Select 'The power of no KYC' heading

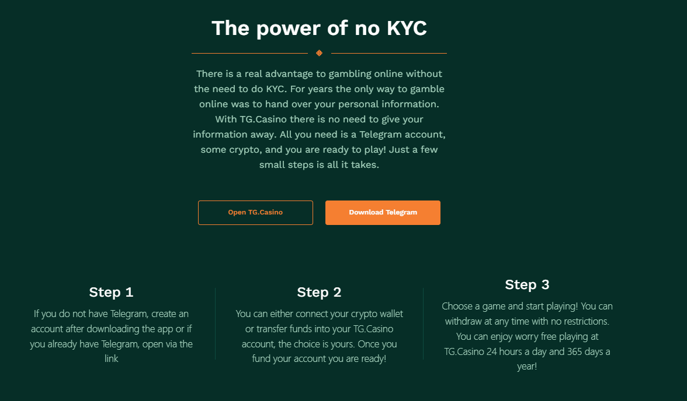click(x=319, y=29)
